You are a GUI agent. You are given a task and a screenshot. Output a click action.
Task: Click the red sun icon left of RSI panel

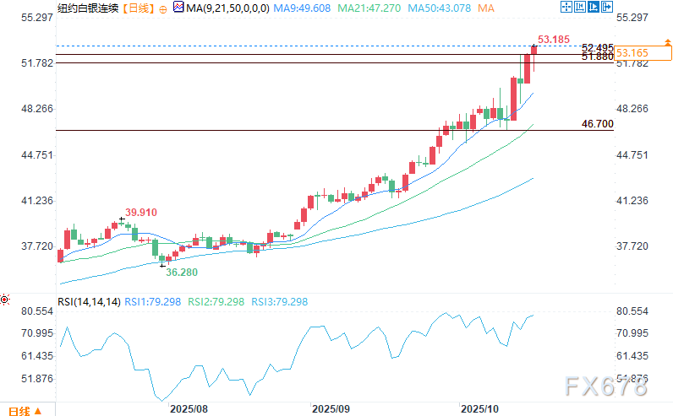[x=5, y=300]
